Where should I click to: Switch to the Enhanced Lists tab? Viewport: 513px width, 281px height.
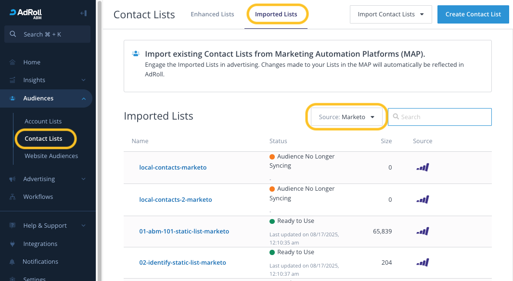pos(212,14)
